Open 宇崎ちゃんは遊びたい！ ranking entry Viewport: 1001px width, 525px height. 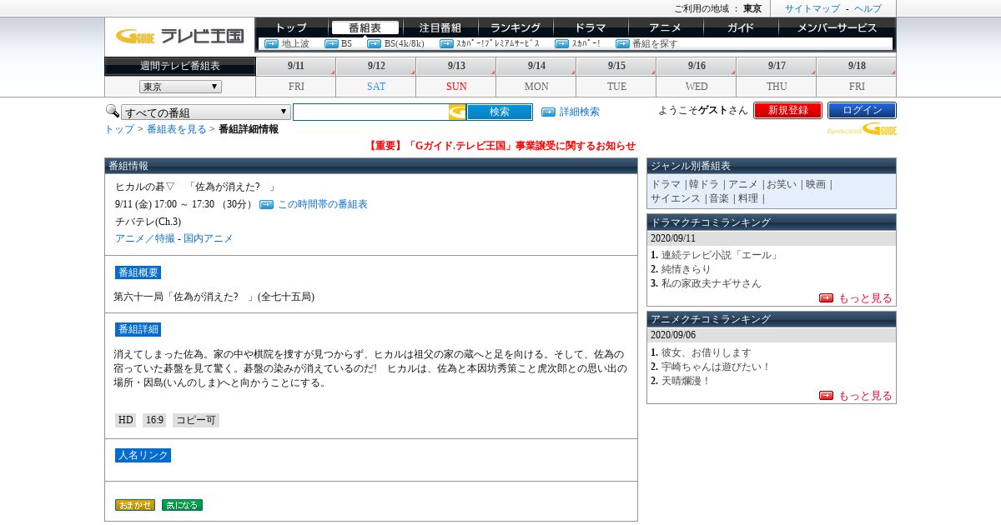point(717,367)
